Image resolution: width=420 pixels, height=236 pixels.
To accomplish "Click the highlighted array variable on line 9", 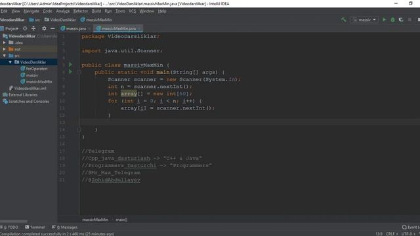I will pyautogui.click(x=129, y=94).
